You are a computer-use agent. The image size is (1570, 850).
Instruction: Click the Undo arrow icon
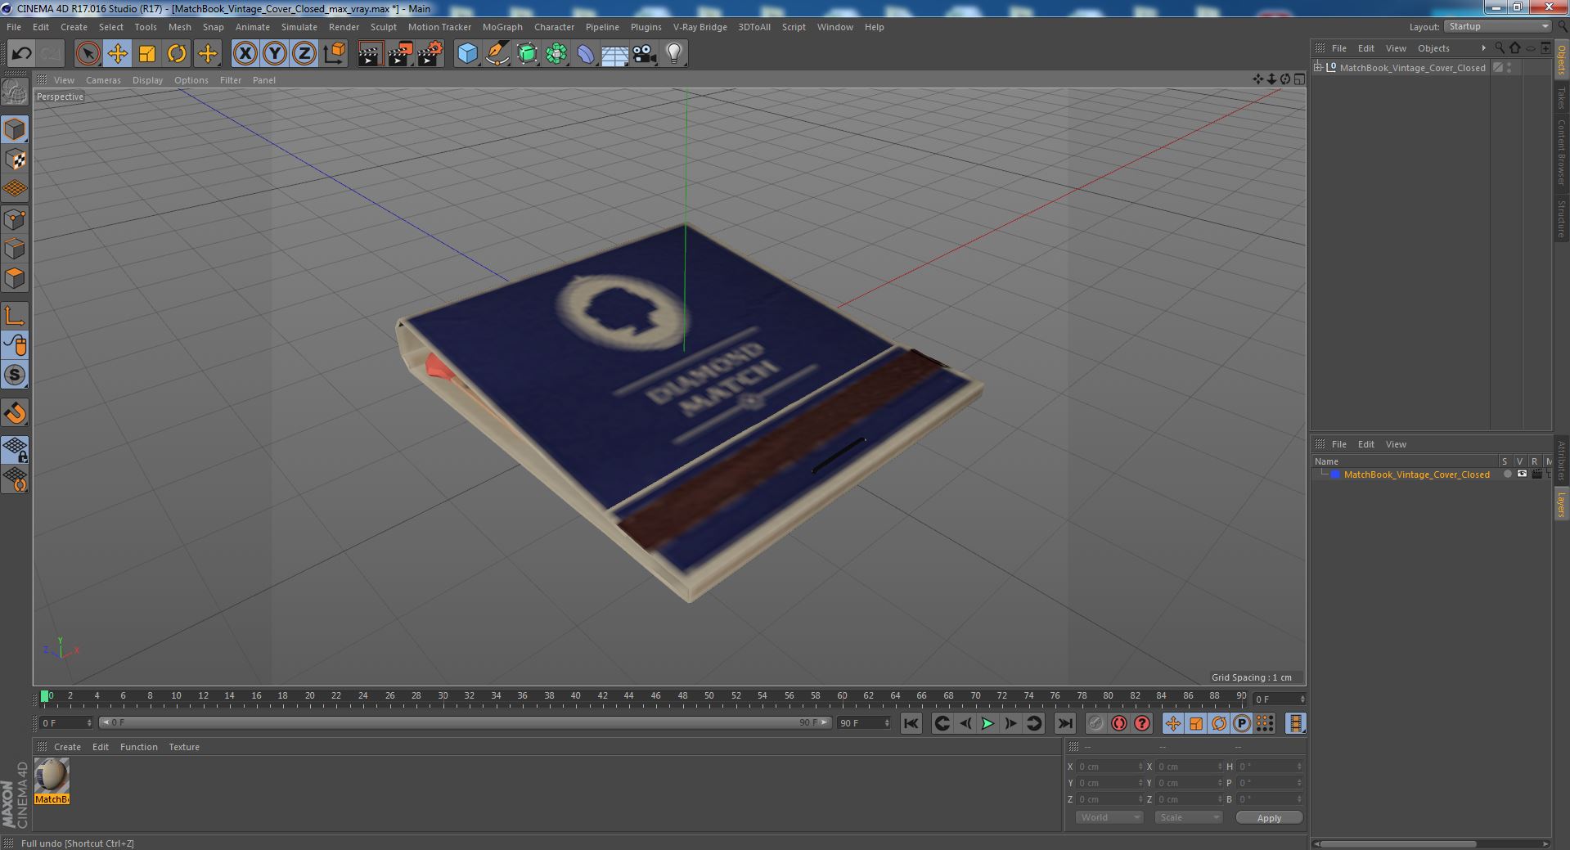coord(21,54)
